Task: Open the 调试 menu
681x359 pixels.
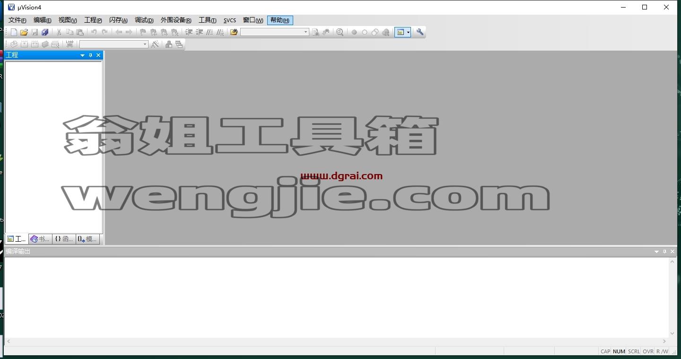Action: (x=144, y=20)
